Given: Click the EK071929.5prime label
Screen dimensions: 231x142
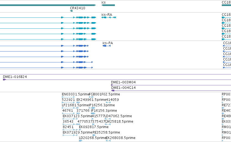Looking at the screenshot, I should [x=77, y=132].
